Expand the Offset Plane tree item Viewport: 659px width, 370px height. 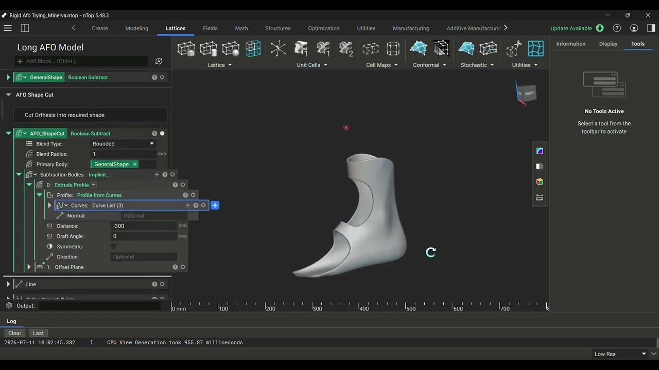click(x=29, y=267)
